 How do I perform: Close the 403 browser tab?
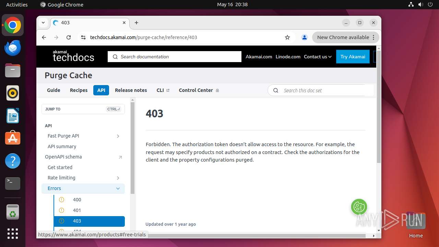(124, 23)
